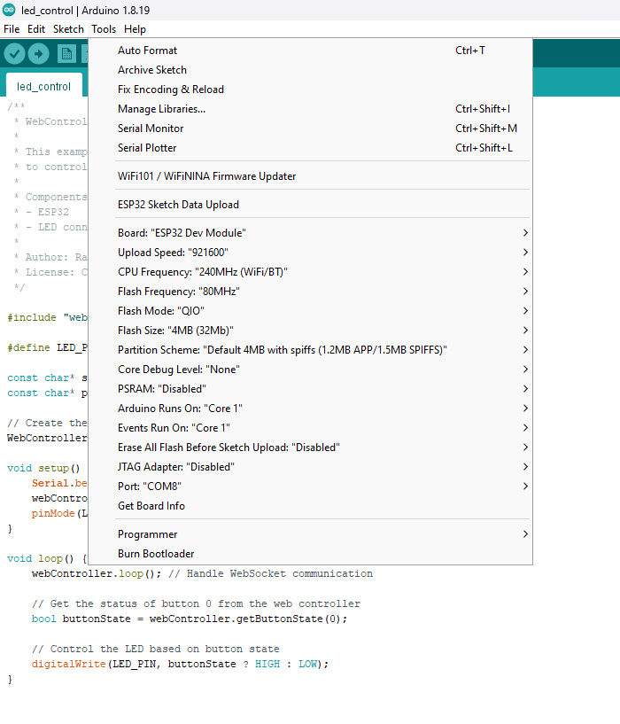Launch WiFi101 / WiFiNINA Firmware Updater
Image resolution: width=620 pixels, height=724 pixels.
(310, 176)
